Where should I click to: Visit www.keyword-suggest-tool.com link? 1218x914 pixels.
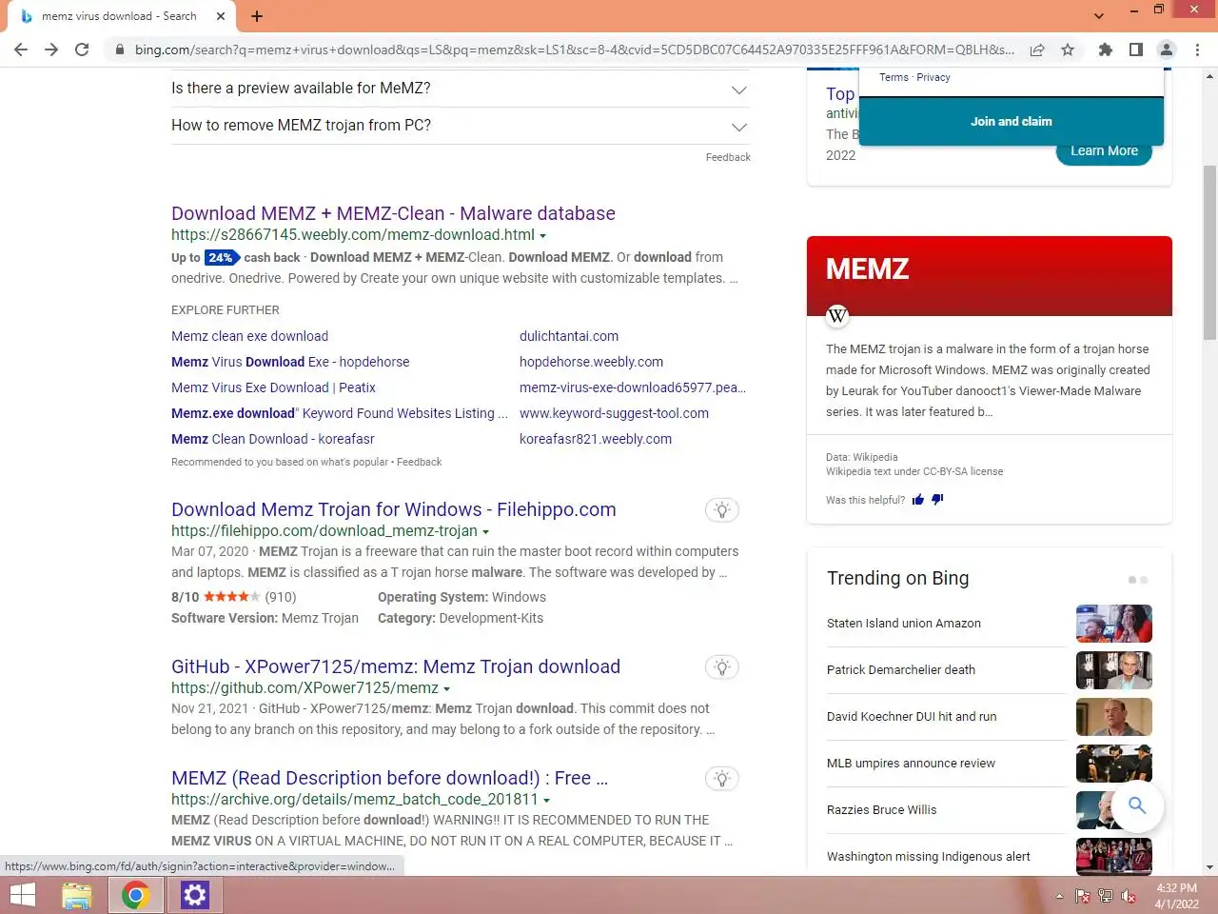[x=614, y=413]
